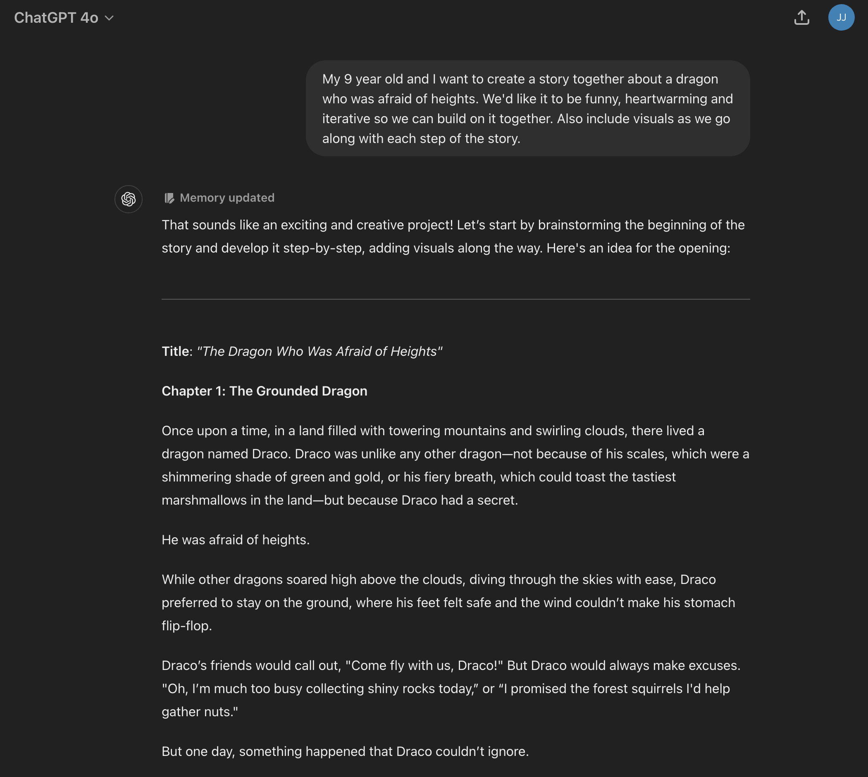Click the user's dragon story prompt bubble

(x=527, y=108)
